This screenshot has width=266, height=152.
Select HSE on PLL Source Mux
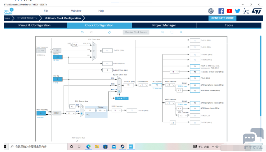coord(82,113)
